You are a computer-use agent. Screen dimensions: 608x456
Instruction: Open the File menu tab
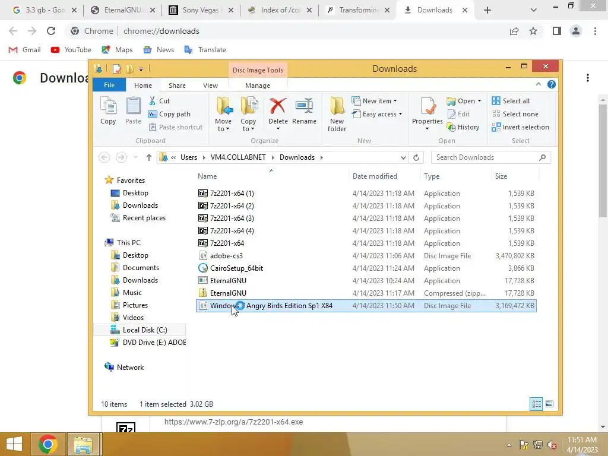point(109,85)
